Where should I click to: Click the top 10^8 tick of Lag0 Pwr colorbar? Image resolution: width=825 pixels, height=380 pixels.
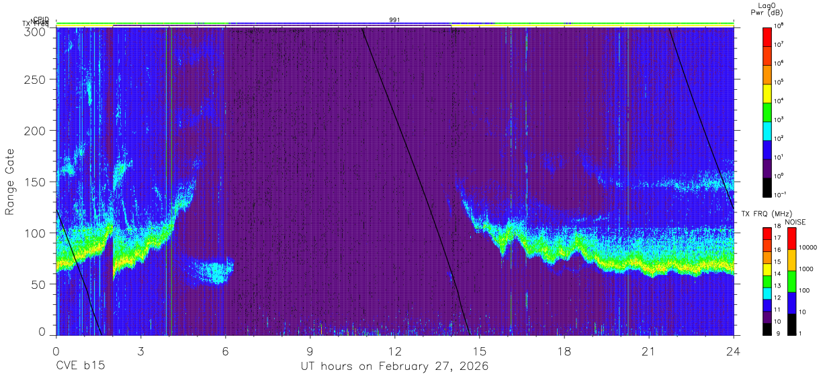pyautogui.click(x=780, y=25)
